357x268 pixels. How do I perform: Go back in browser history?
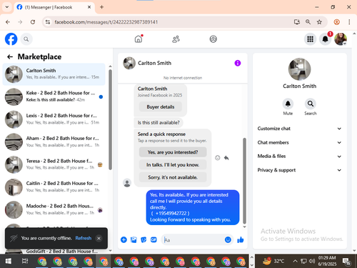[x=8, y=22]
